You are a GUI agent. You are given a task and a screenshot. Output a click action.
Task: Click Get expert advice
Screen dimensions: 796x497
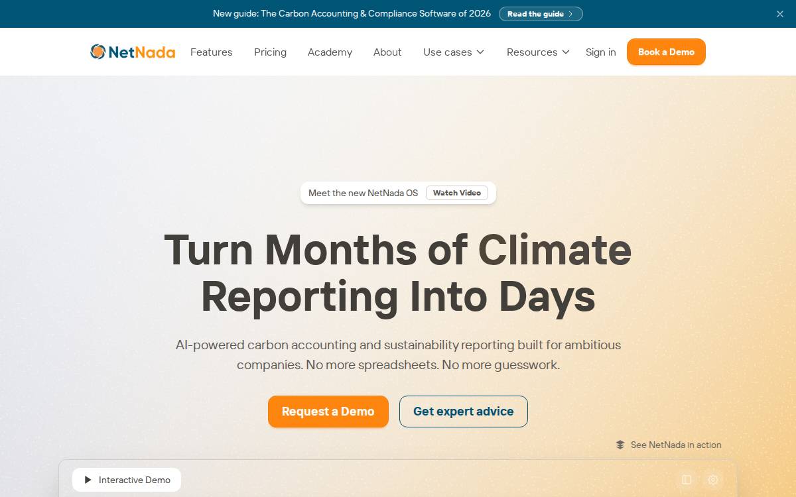point(464,412)
